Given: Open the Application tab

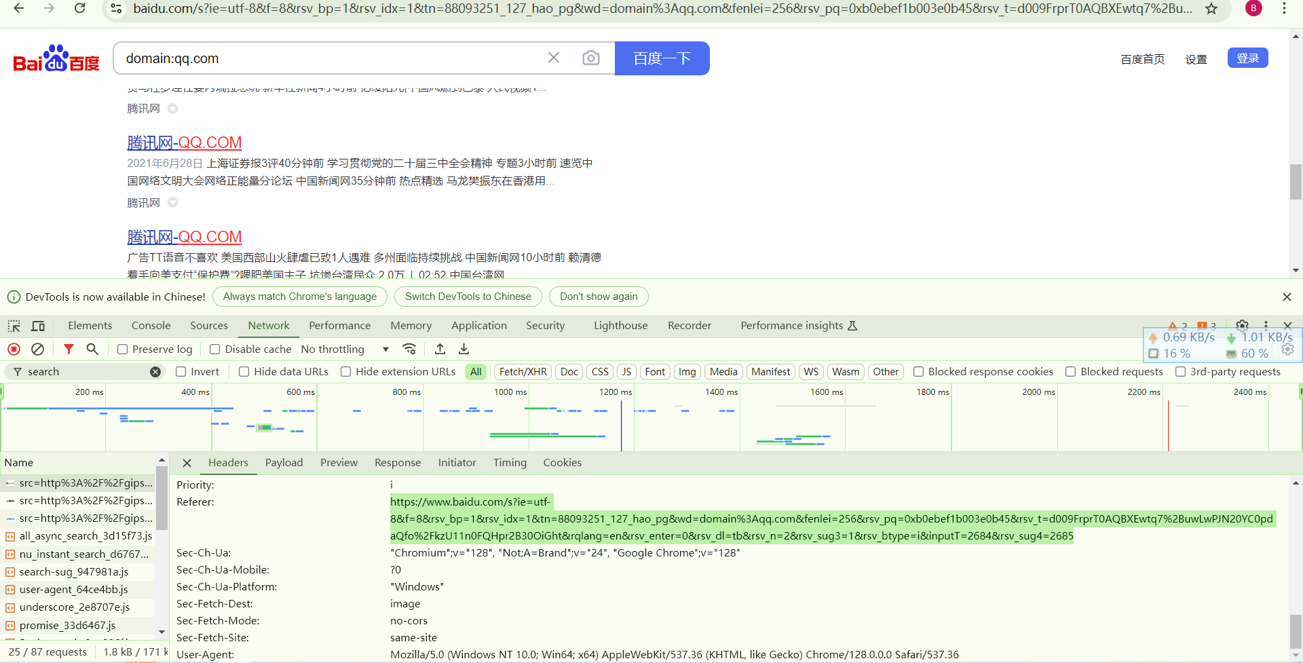Looking at the screenshot, I should tap(479, 326).
